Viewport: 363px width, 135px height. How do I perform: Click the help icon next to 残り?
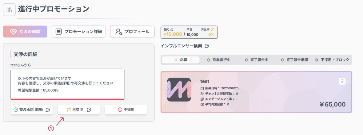coord(172,30)
